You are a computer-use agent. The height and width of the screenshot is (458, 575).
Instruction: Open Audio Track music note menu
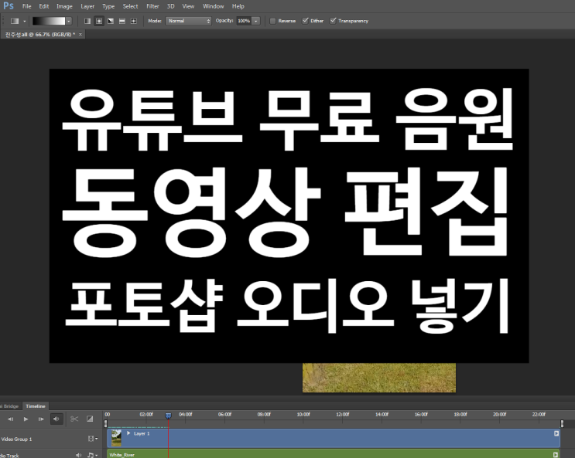[92, 455]
